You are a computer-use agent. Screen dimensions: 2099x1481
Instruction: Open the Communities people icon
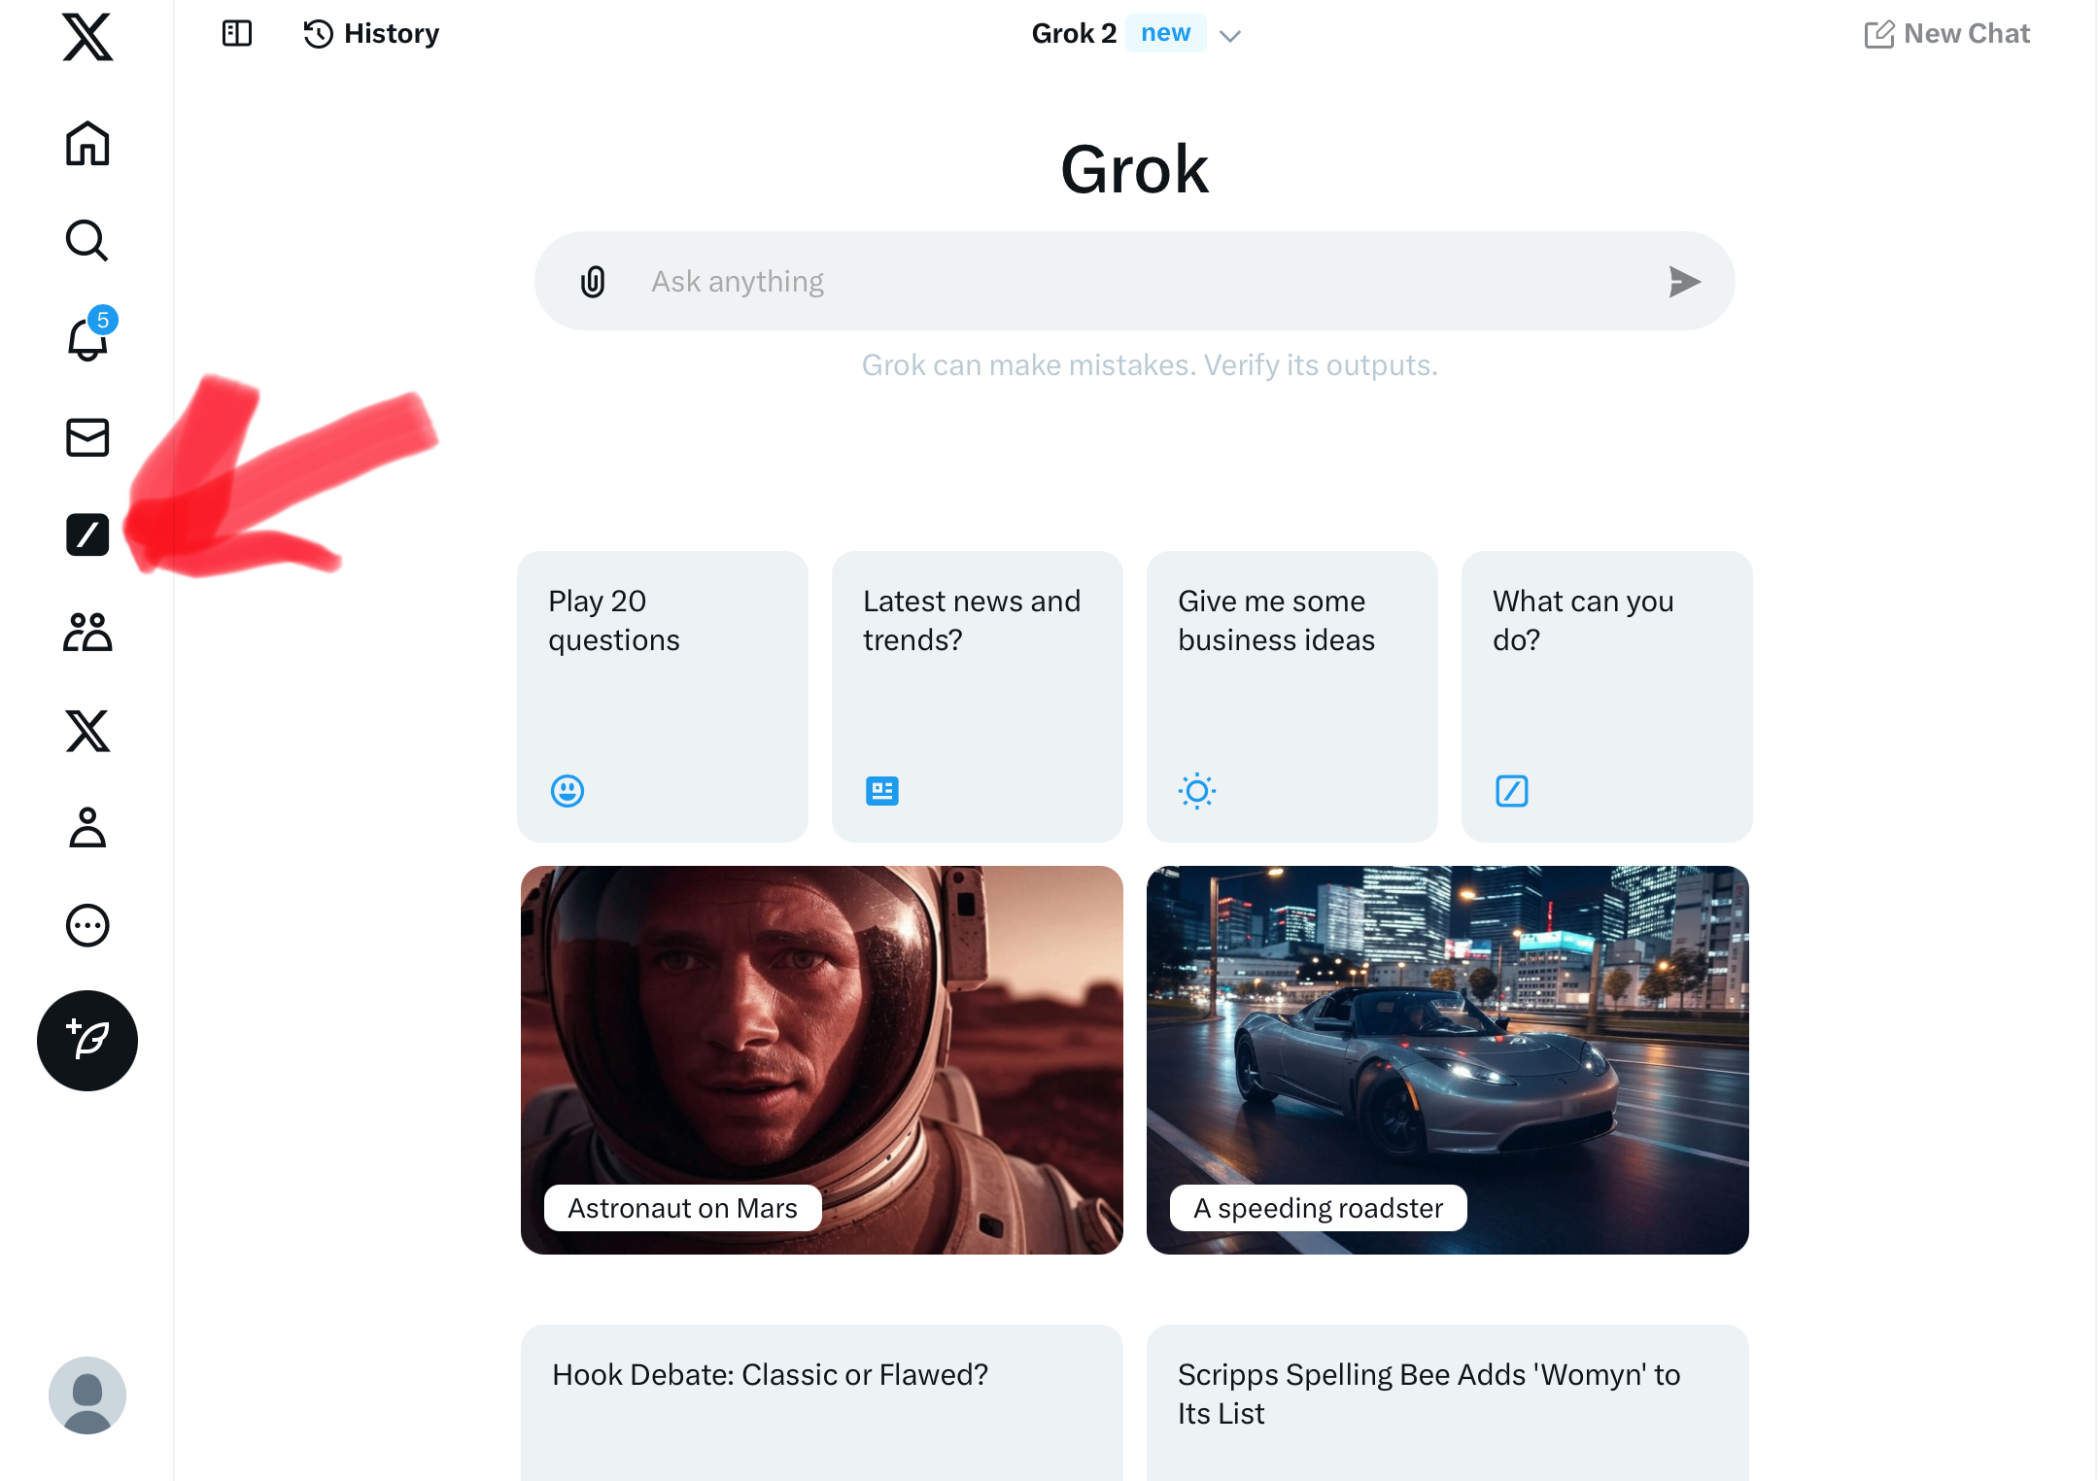[87, 632]
